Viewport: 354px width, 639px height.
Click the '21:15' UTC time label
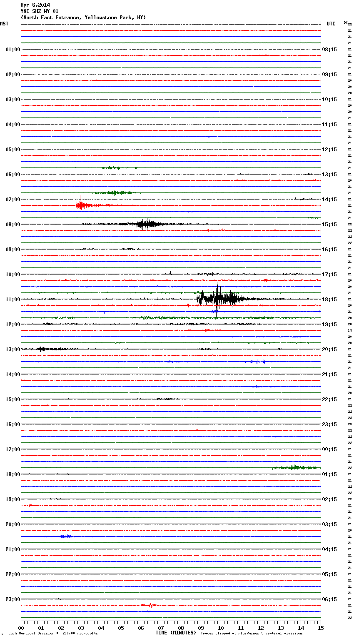click(x=329, y=374)
